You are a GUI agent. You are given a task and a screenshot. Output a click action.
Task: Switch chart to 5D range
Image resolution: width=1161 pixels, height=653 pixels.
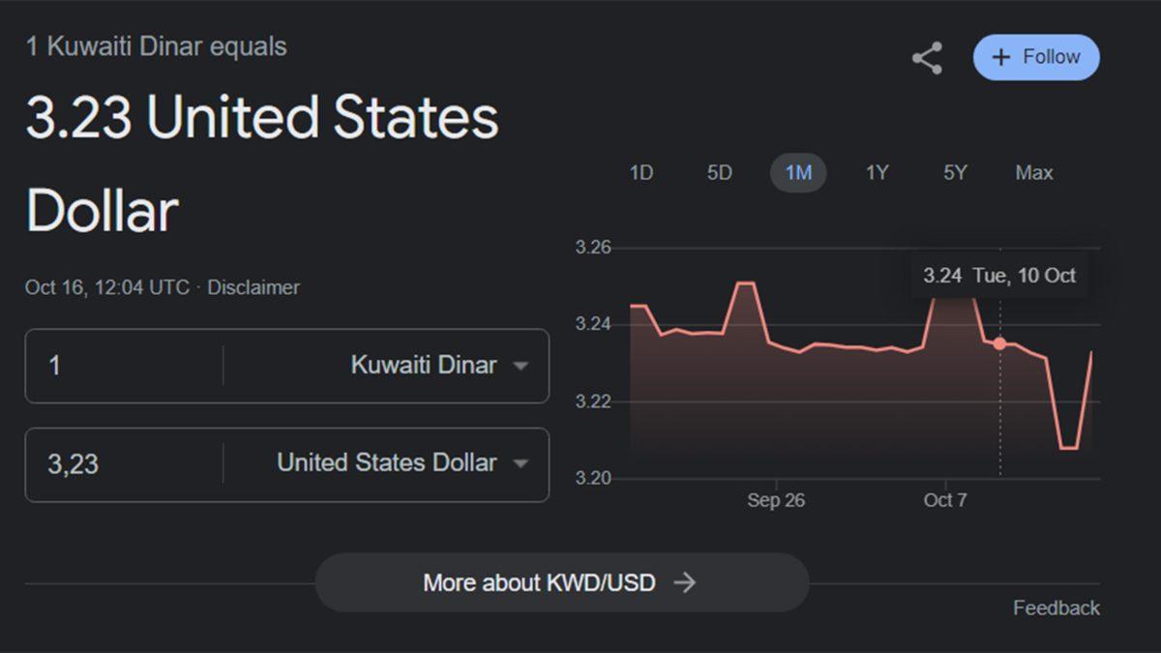719,173
